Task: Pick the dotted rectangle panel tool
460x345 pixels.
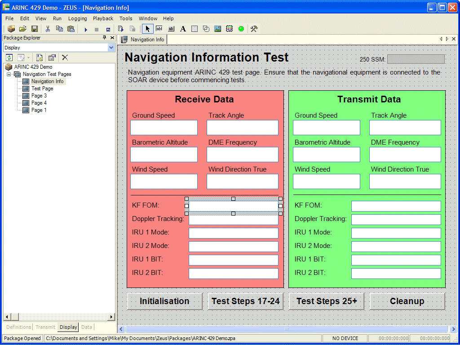Action: [195, 29]
